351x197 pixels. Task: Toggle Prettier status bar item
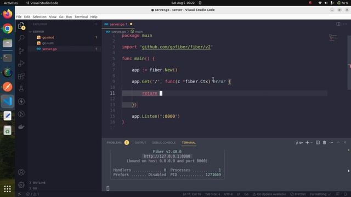pyautogui.click(x=298, y=194)
